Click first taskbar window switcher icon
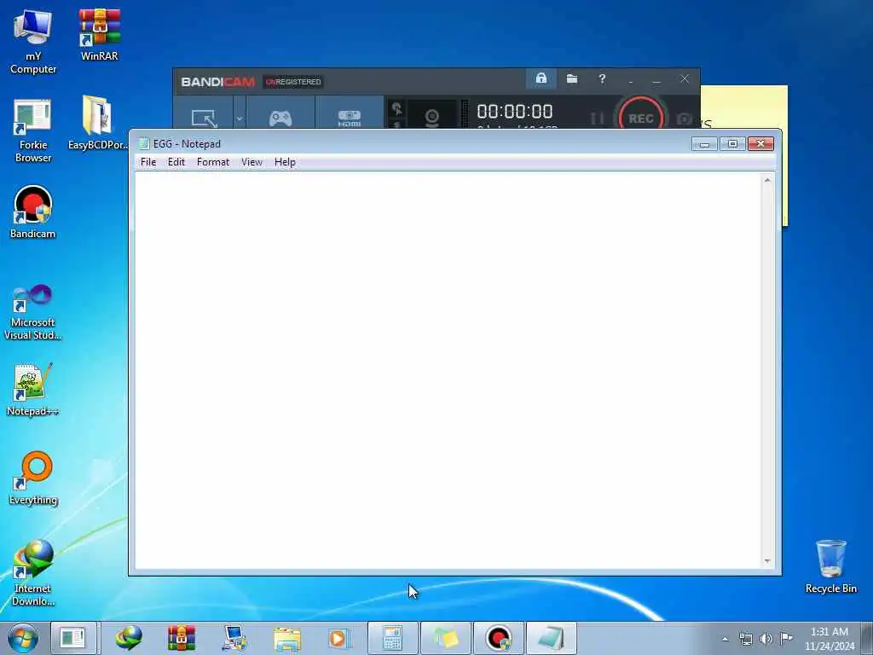The height and width of the screenshot is (655, 873). tap(73, 638)
